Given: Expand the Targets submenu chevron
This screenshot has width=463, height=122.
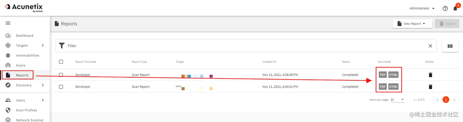Looking at the screenshot, I should (43, 45).
